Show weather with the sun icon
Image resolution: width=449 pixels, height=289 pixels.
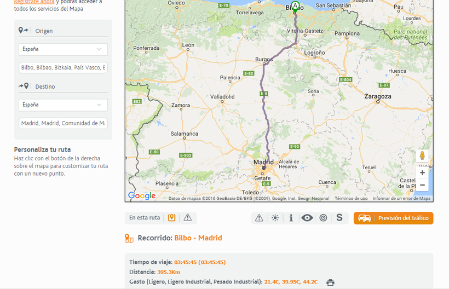[x=275, y=218]
